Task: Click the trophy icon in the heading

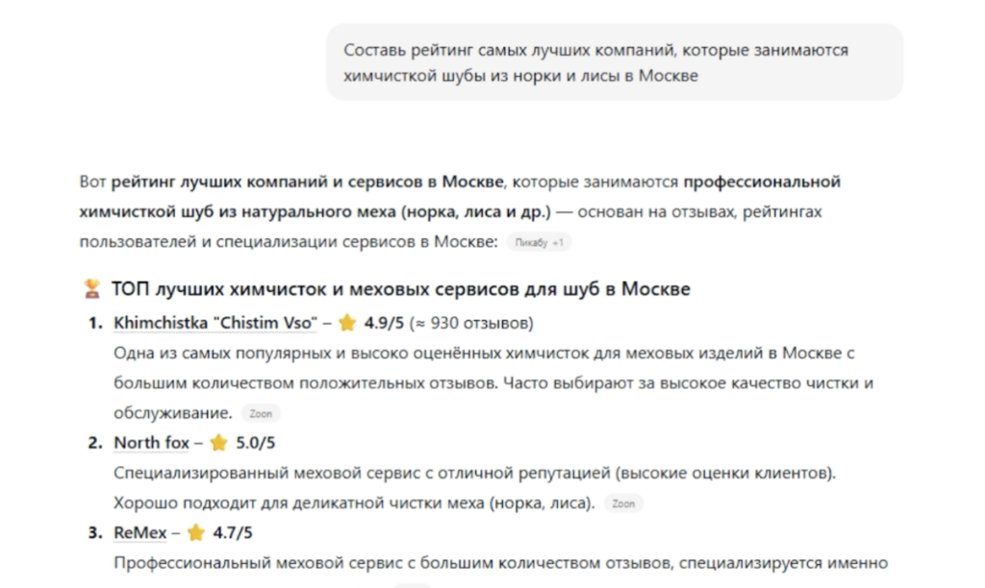Action: pyautogui.click(x=92, y=289)
